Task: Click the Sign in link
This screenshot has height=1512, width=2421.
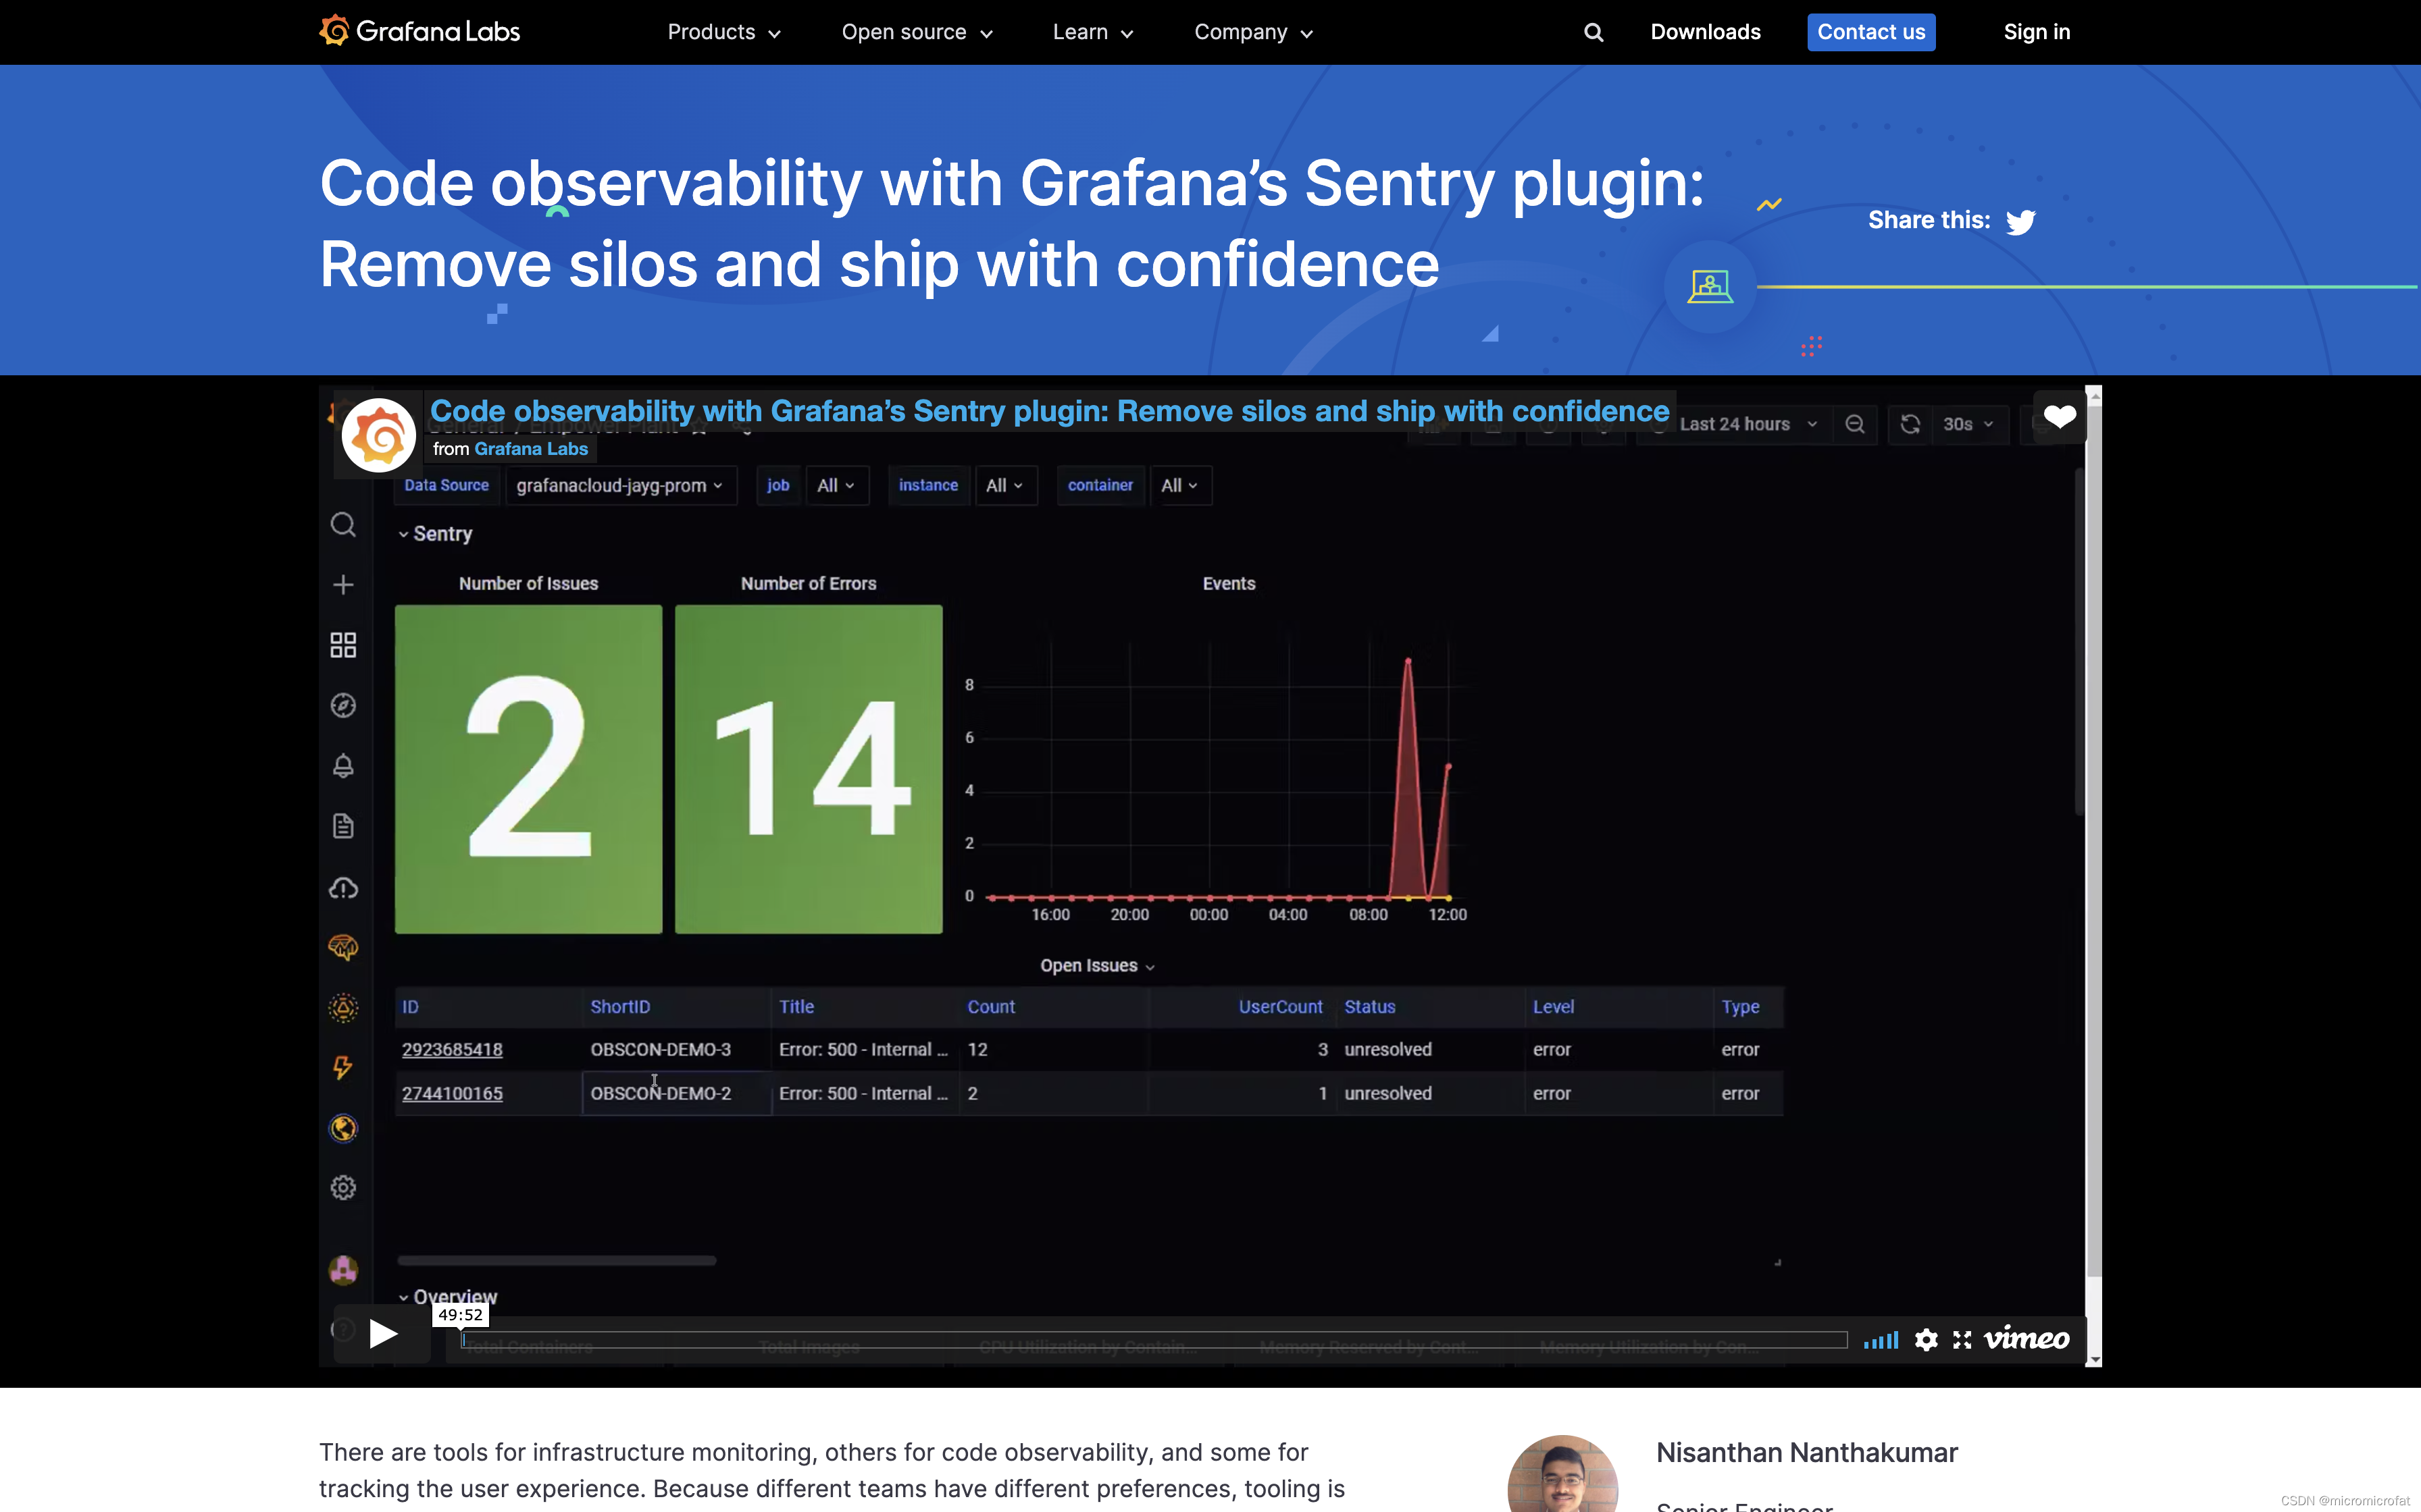Action: coord(2036,32)
